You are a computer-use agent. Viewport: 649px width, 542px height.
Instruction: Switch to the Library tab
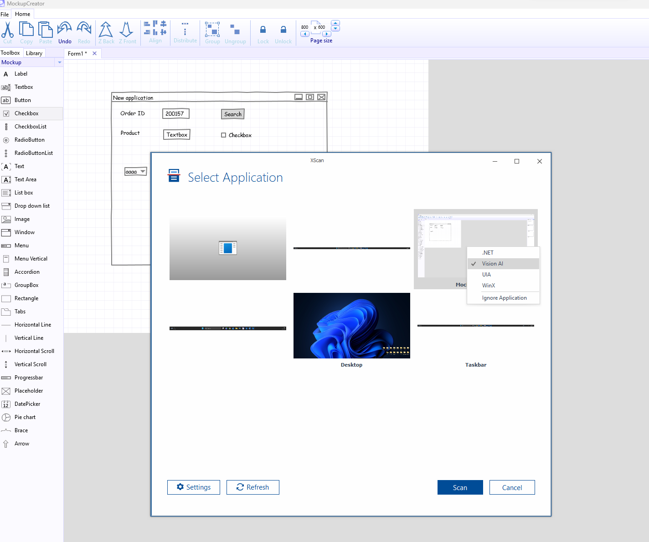coord(34,53)
